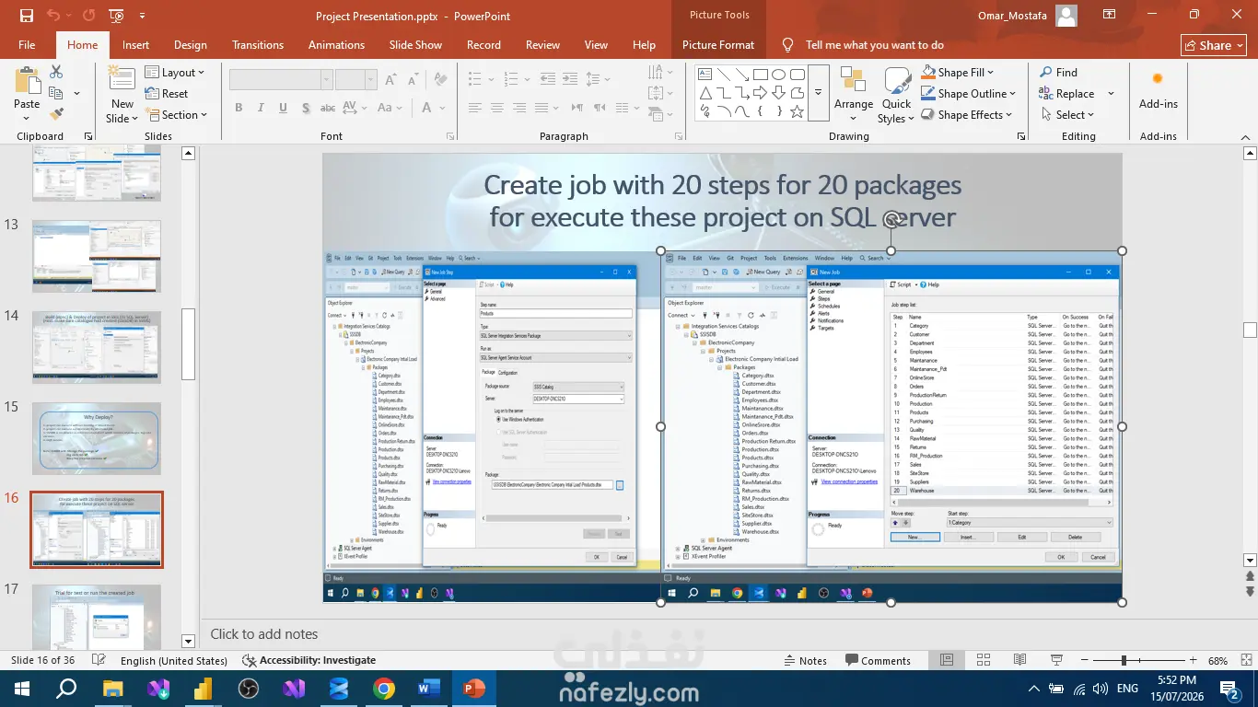
Task: Start slideshow from beginning via quick access icon
Action: pos(116,16)
